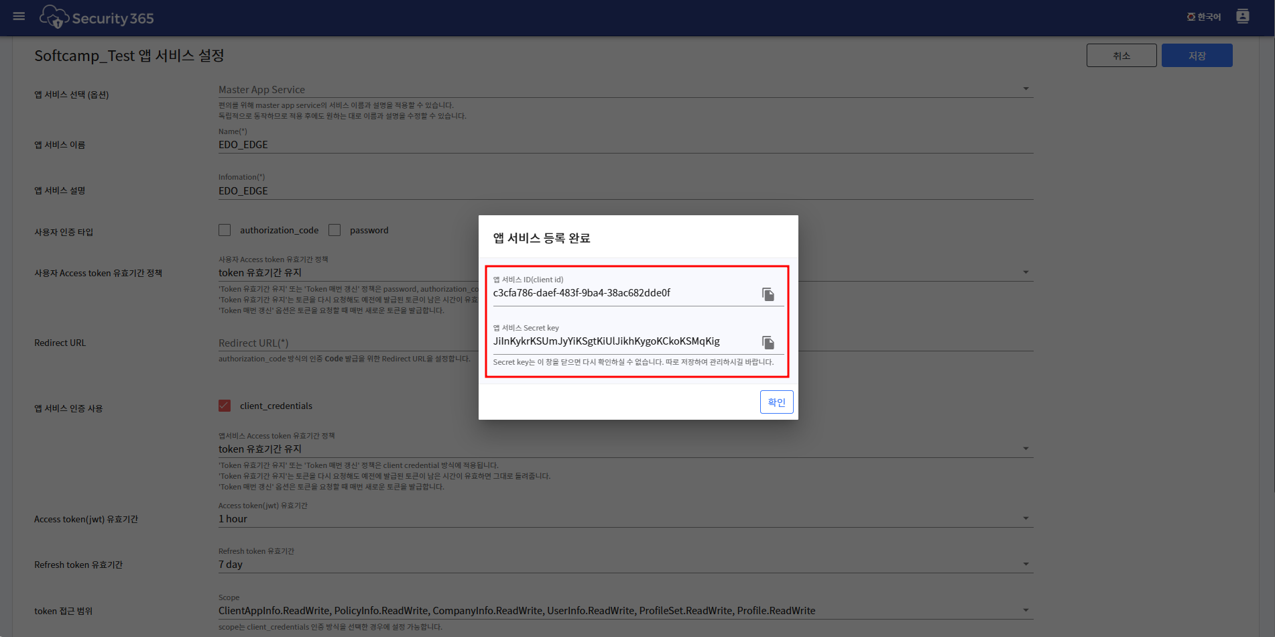Copy the app service Secret key
1275x637 pixels.
768,343
